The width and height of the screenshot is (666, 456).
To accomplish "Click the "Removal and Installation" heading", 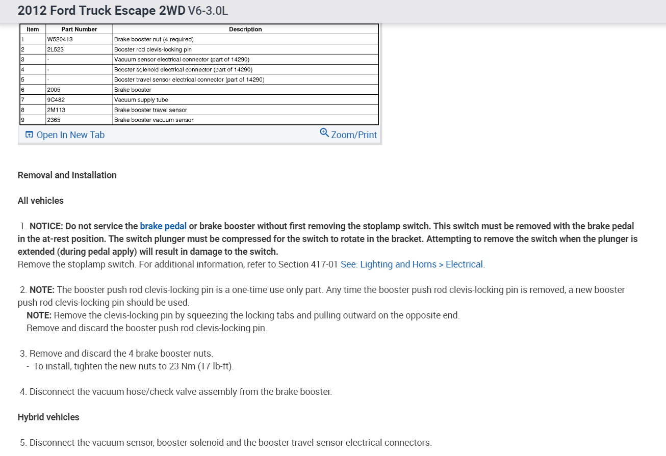I will (67, 175).
